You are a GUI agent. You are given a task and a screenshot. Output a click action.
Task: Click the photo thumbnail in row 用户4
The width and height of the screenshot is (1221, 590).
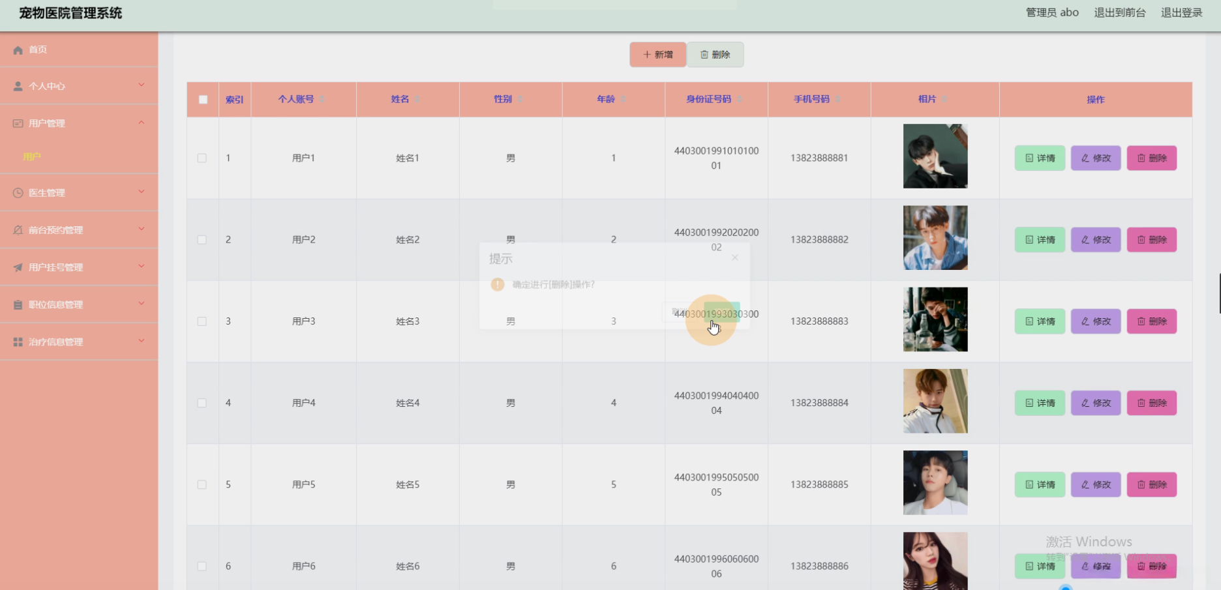click(x=935, y=401)
